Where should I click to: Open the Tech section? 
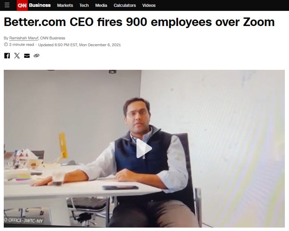pos(84,5)
